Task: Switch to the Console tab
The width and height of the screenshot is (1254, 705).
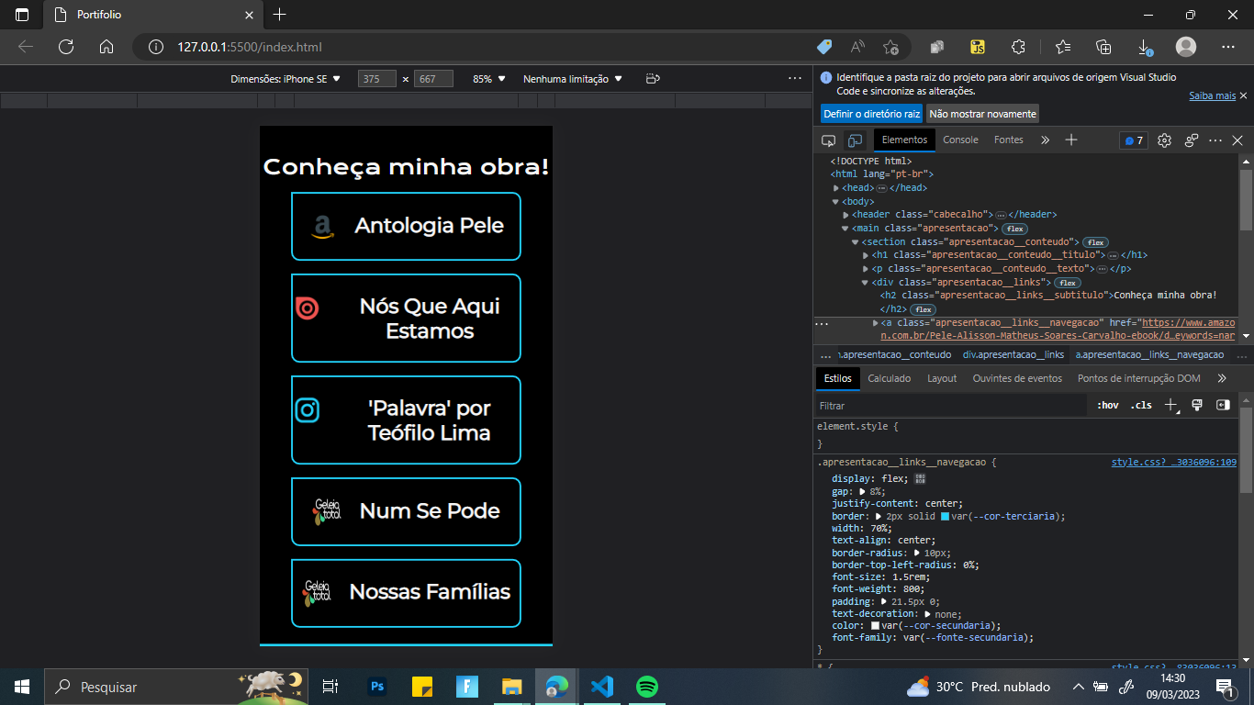Action: pyautogui.click(x=960, y=140)
